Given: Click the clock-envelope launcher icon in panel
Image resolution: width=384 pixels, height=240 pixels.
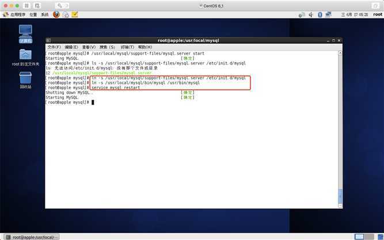Looking at the screenshot, I should point(66,15).
